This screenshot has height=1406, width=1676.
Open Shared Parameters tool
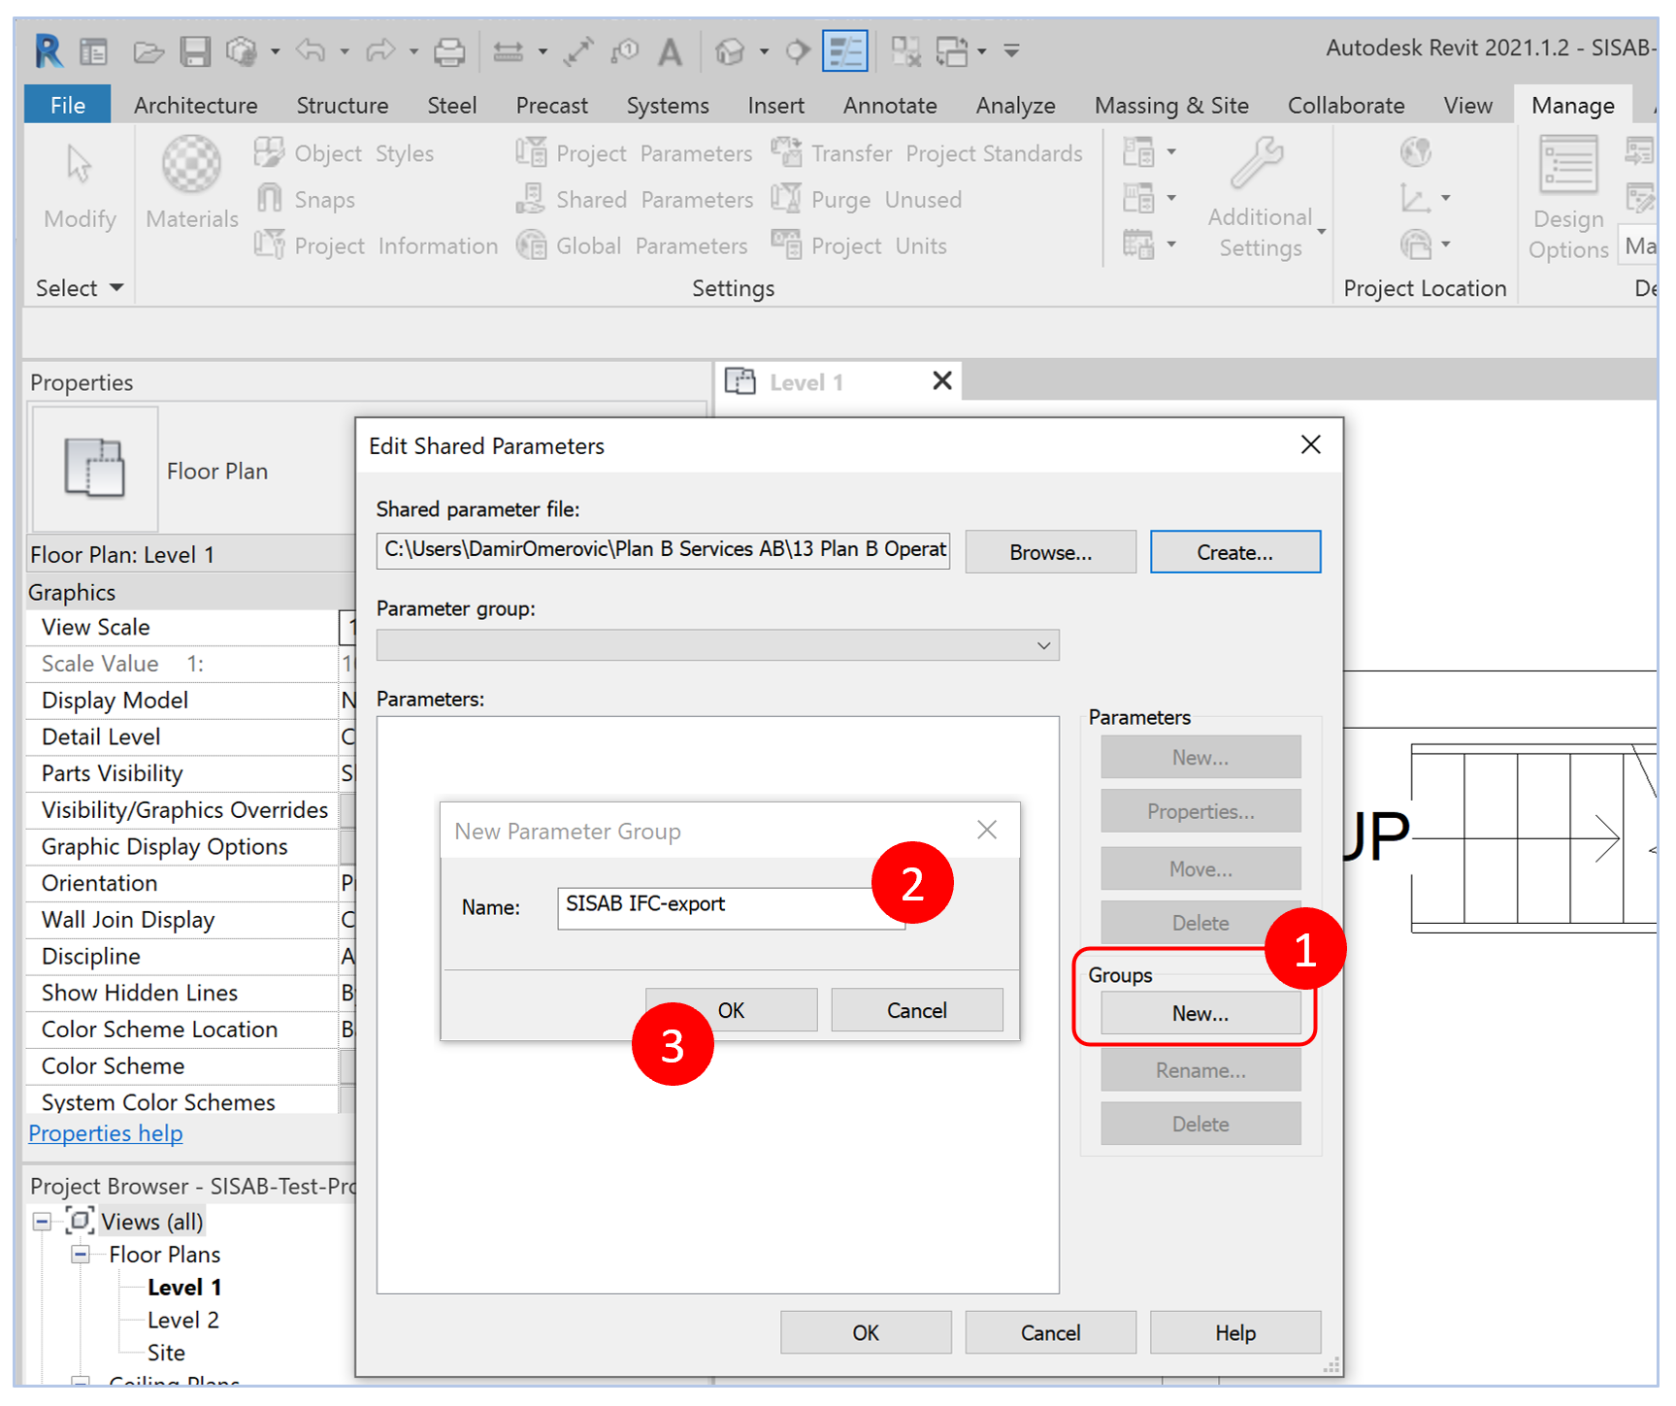[634, 199]
